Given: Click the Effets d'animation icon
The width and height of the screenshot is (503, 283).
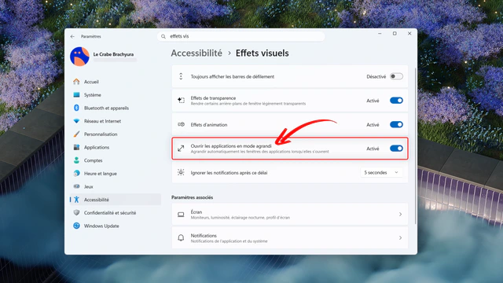Looking at the screenshot, I should (181, 124).
